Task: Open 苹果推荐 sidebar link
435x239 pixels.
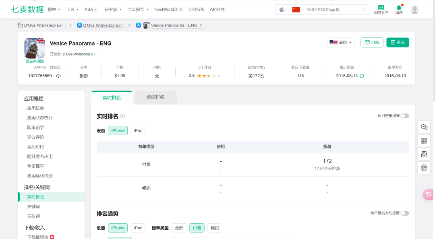Action: coord(35,166)
